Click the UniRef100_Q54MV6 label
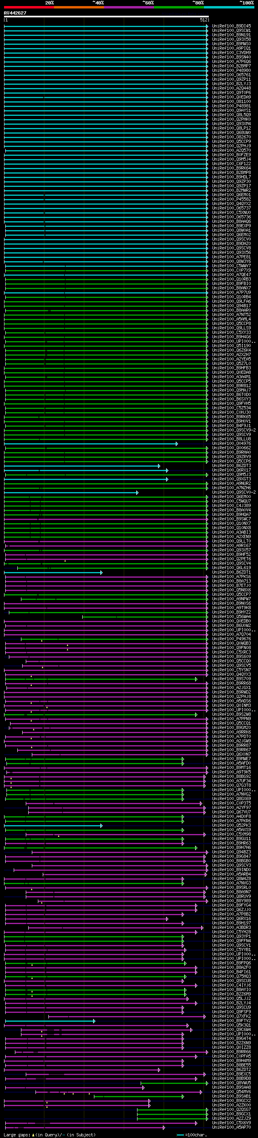This screenshot has width=258, height=1138. 231,1092
